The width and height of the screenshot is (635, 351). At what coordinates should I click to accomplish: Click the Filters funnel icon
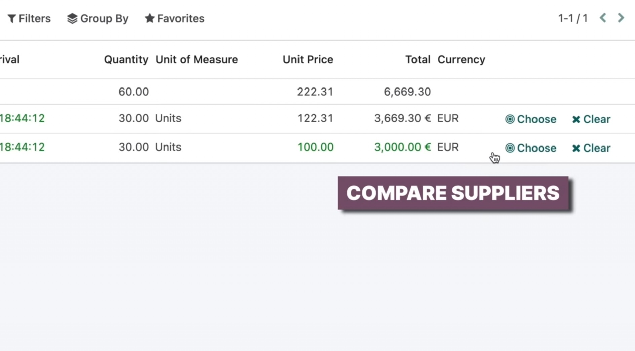point(12,19)
